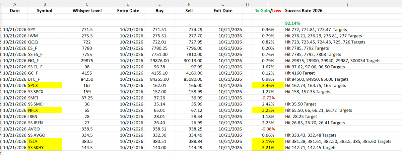Select the highlighted NFLX symbol cell

45,110
